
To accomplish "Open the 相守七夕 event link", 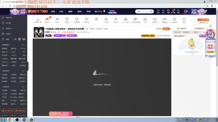I will 100,11.
